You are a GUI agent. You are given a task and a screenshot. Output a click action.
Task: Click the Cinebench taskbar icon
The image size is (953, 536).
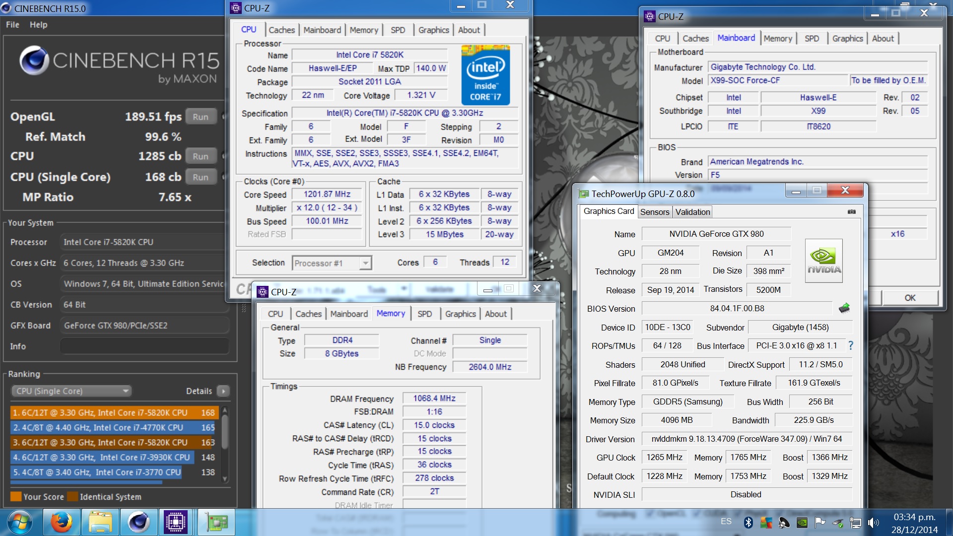[x=138, y=522]
